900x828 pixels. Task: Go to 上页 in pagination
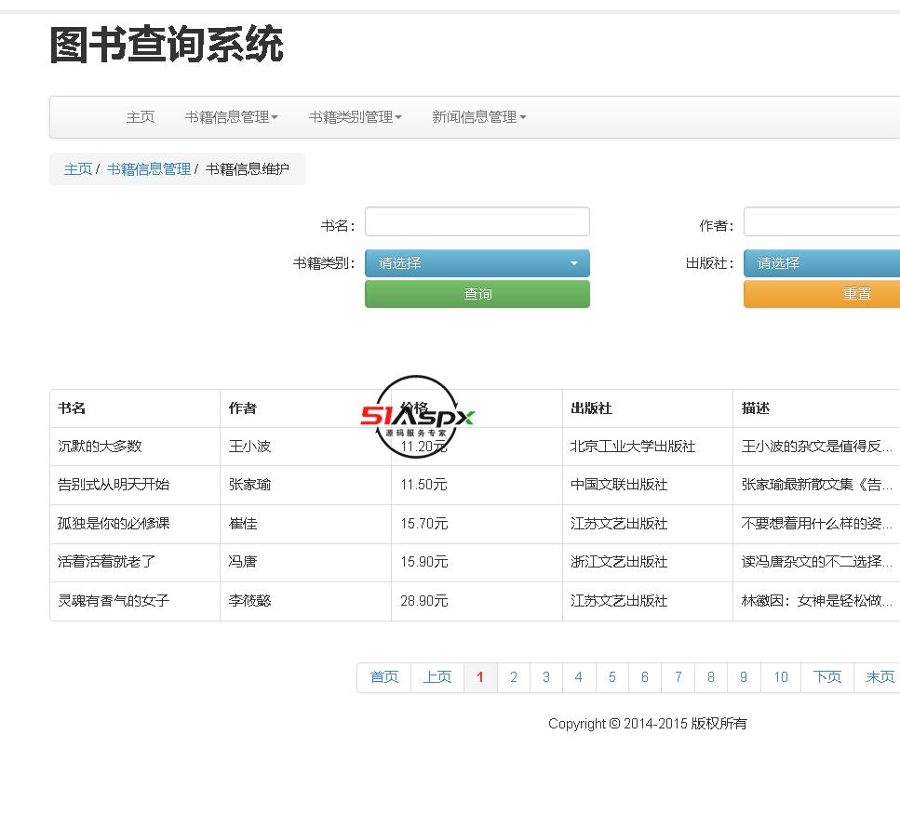click(x=437, y=677)
